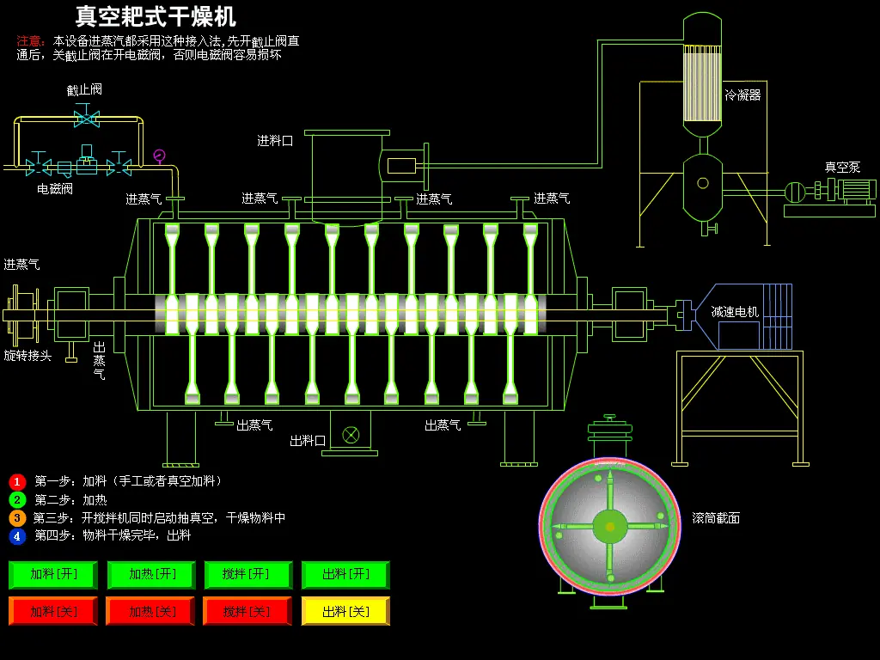Viewport: 880px width, 660px height.
Task: Select the 电磁阀 solenoid valve symbol
Action: [87, 162]
